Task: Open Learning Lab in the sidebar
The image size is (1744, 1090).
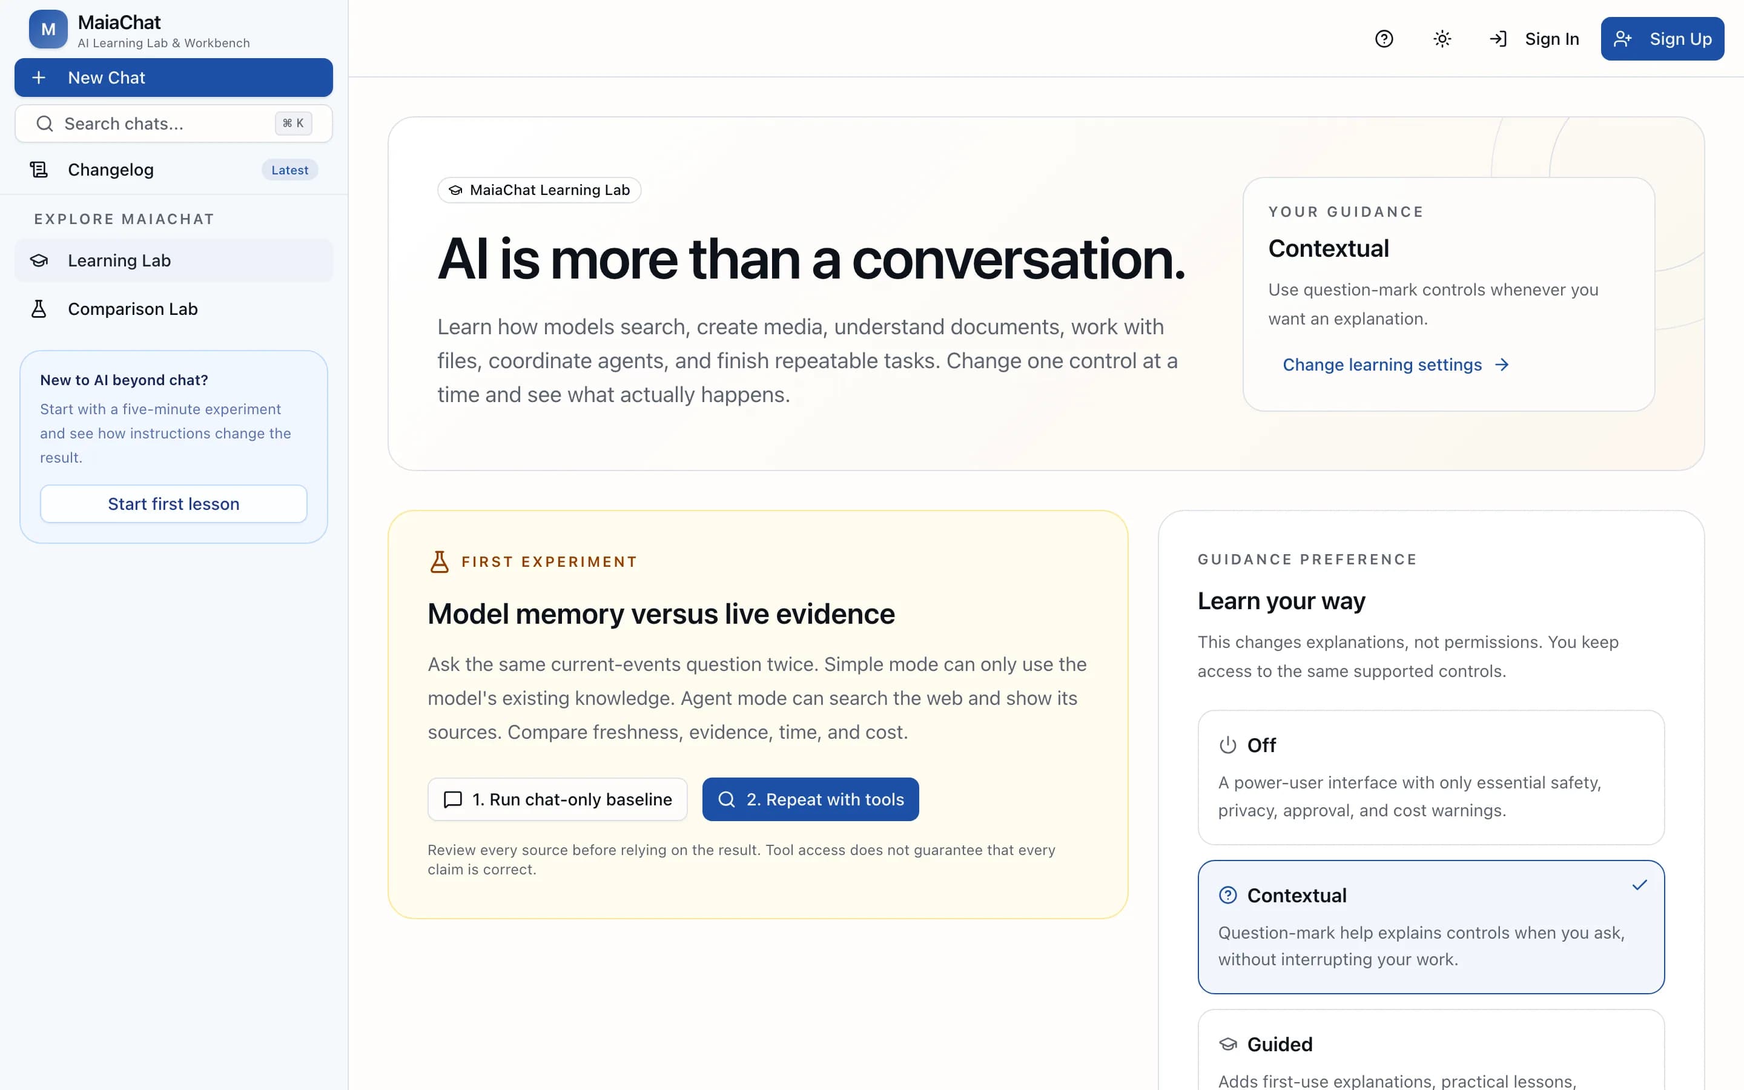Action: coord(174,260)
